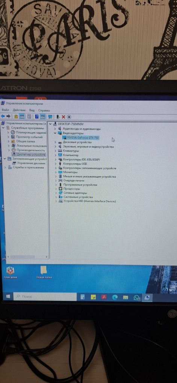Screen dimensions: 177x383
Task: Select Контроллеры IDE ATA/ATAPI category
Action: coord(82,160)
